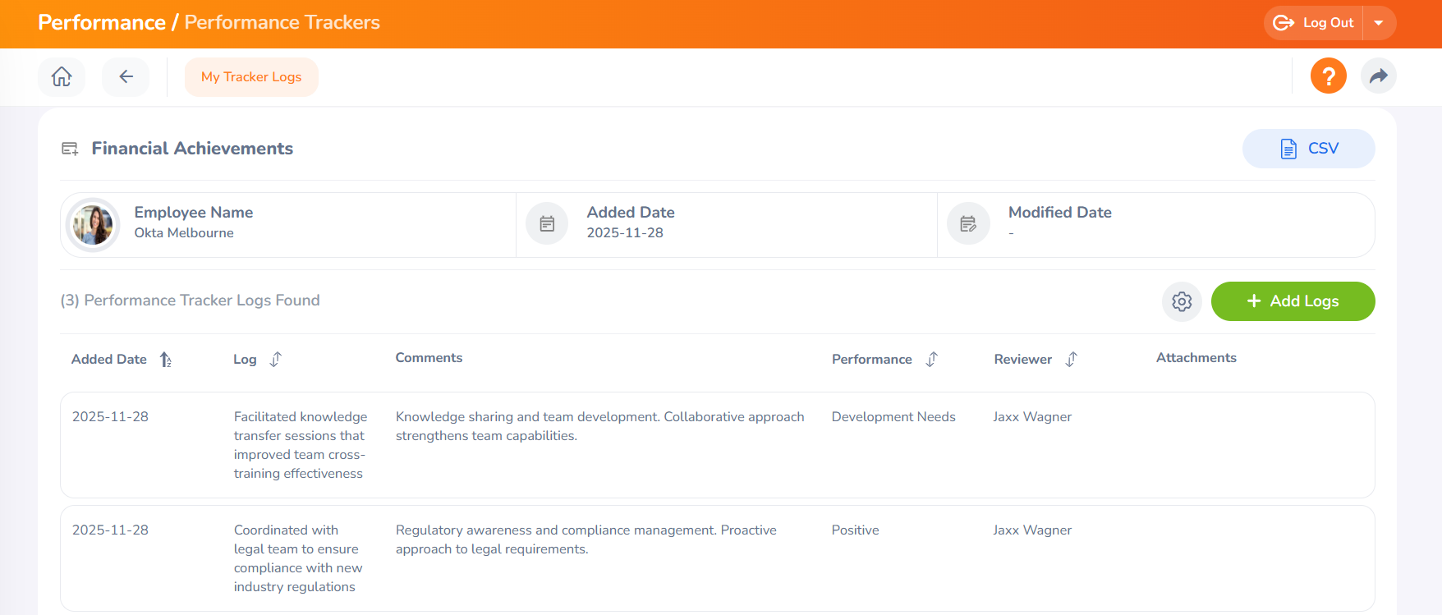Click Okta Melbourne's profile photo
The width and height of the screenshot is (1442, 615).
point(93,224)
